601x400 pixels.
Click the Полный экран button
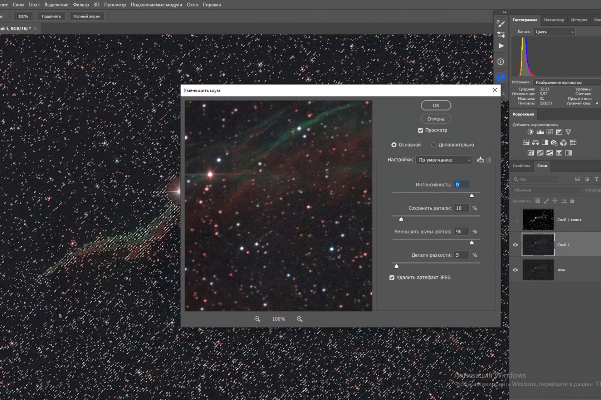coord(87,16)
